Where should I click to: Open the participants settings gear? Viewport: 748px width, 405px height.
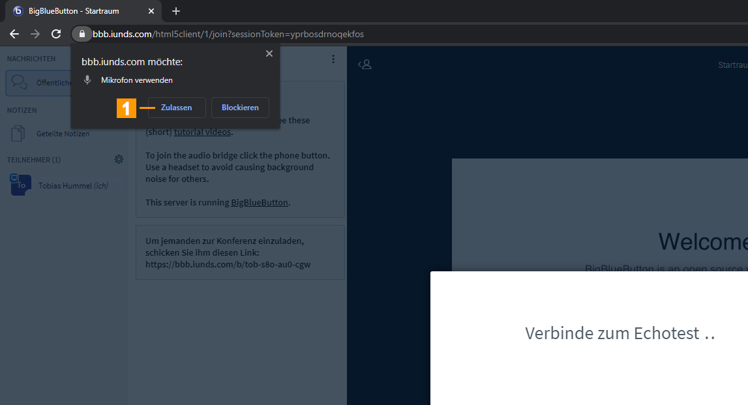pyautogui.click(x=119, y=159)
